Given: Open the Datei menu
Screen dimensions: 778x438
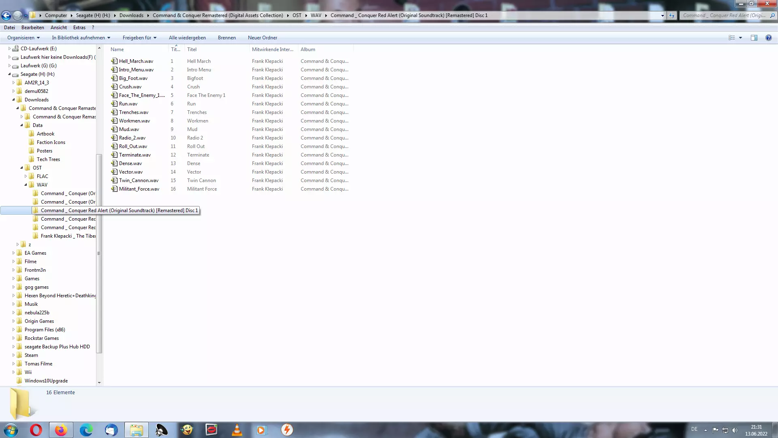Looking at the screenshot, I should [x=9, y=28].
